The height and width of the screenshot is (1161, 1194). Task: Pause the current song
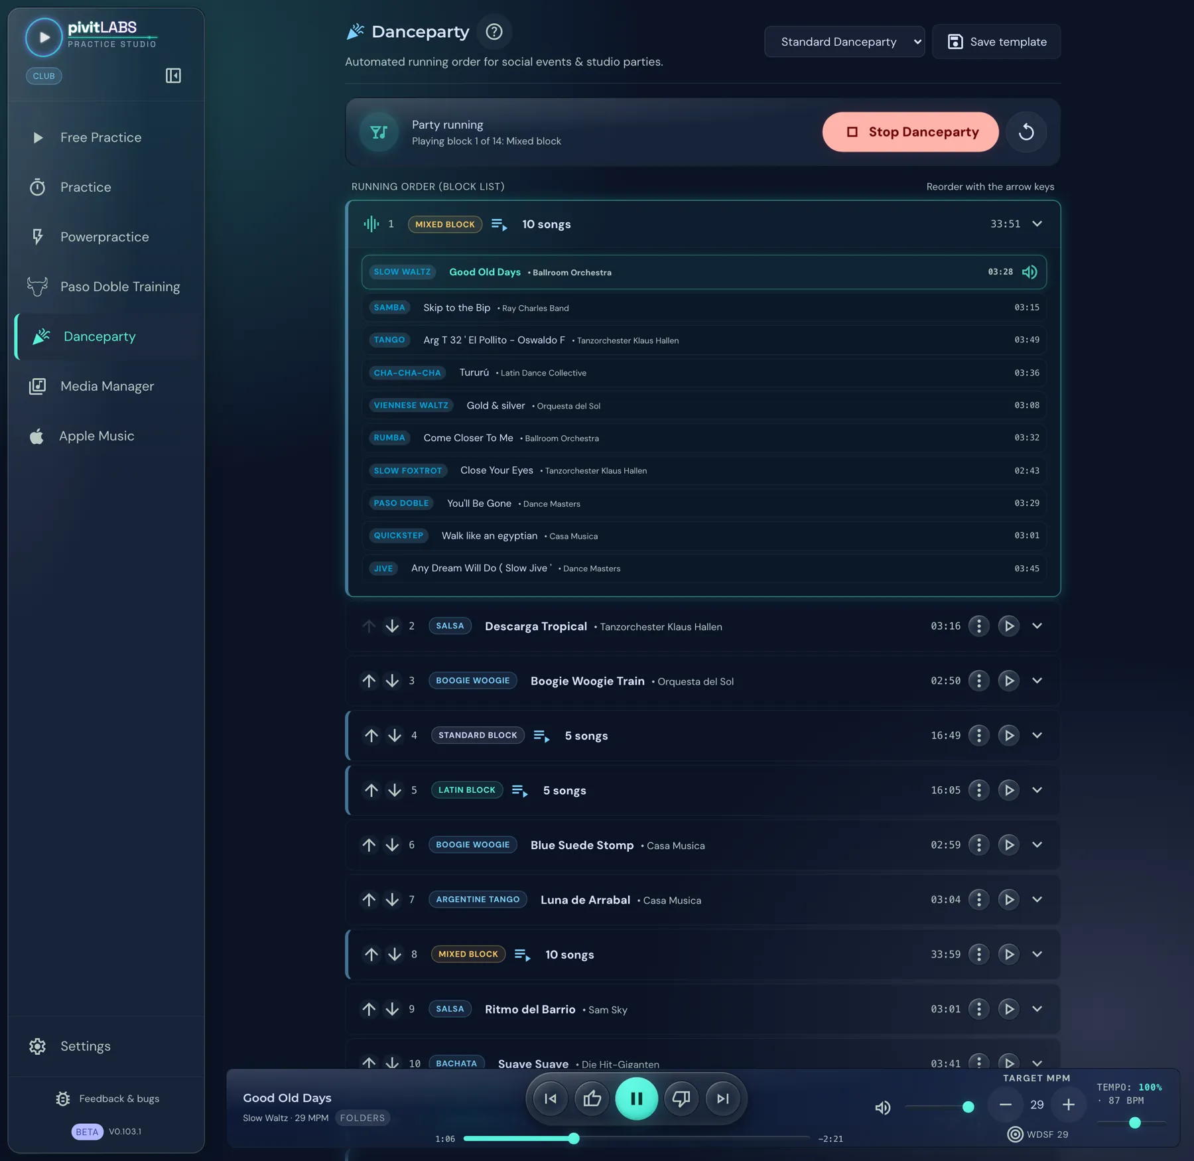click(x=636, y=1099)
